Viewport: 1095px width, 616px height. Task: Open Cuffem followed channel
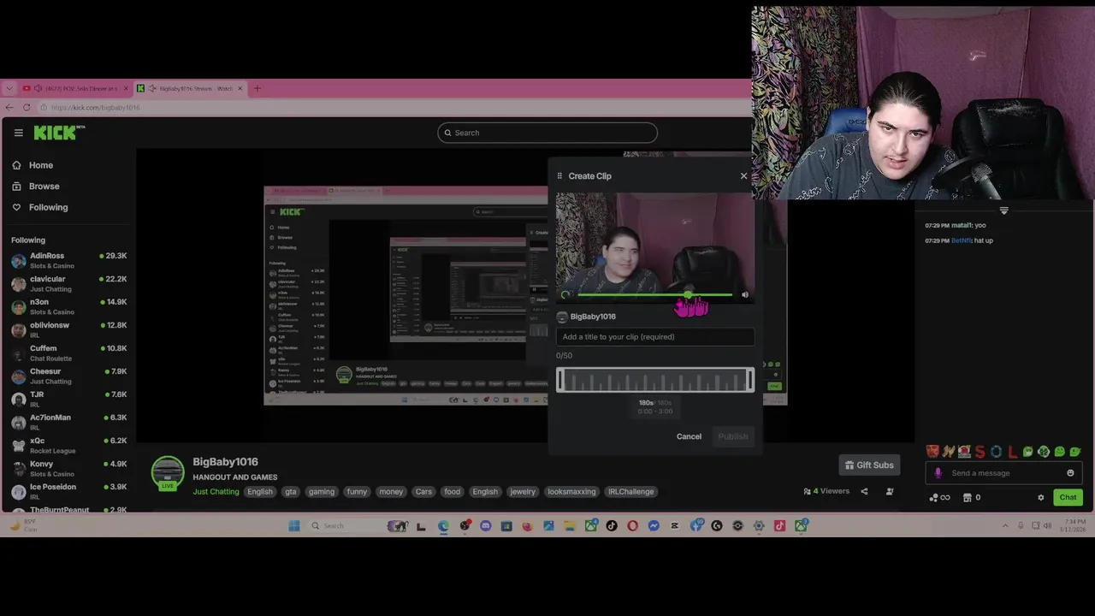point(68,352)
